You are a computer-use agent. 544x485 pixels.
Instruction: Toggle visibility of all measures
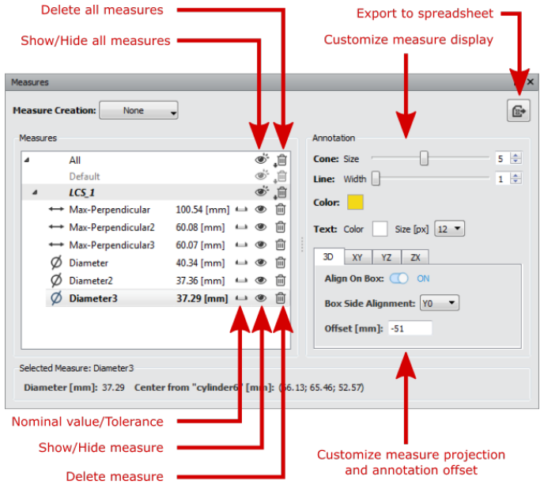point(262,159)
